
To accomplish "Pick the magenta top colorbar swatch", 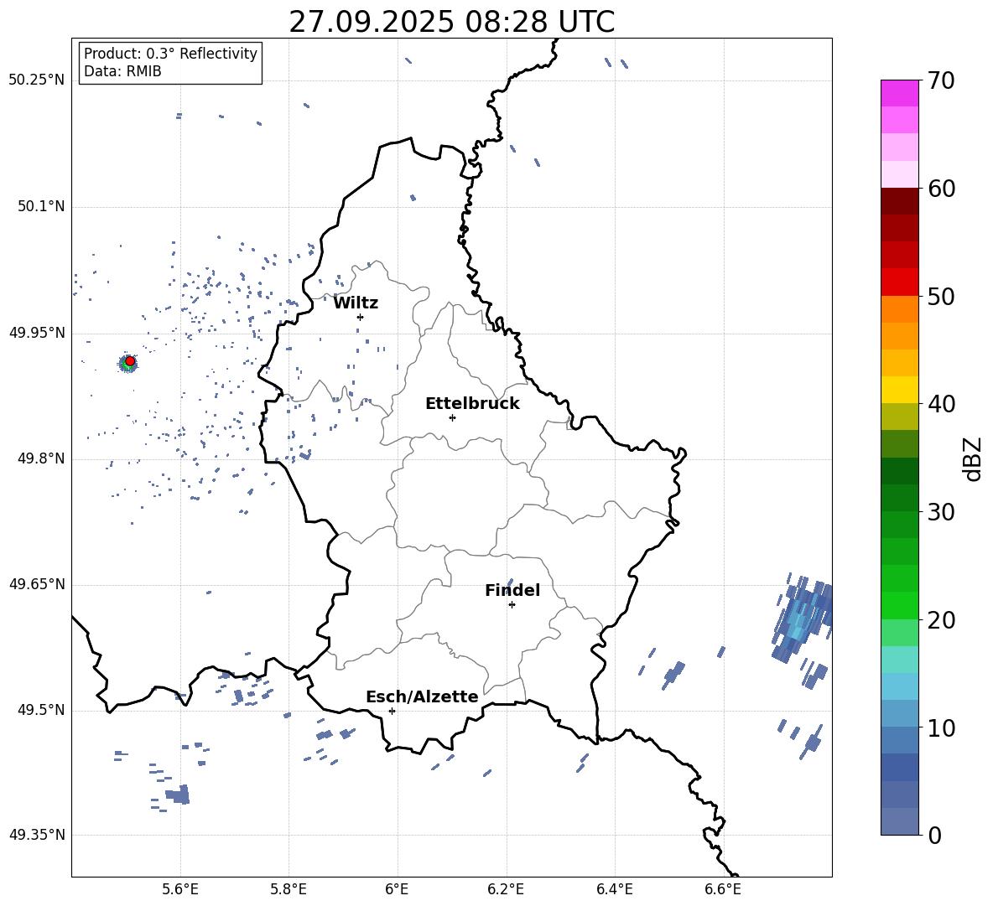I will pyautogui.click(x=899, y=93).
